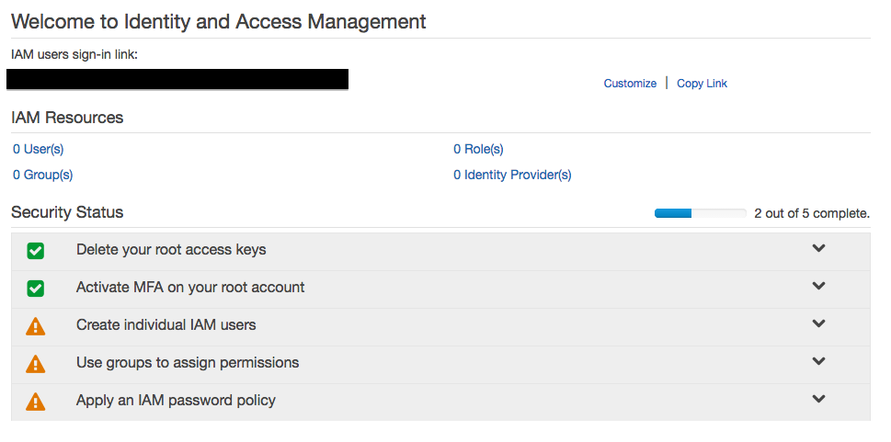This screenshot has width=891, height=442.
Task: Click the Activate MFA on your root account text
Action: tap(190, 288)
